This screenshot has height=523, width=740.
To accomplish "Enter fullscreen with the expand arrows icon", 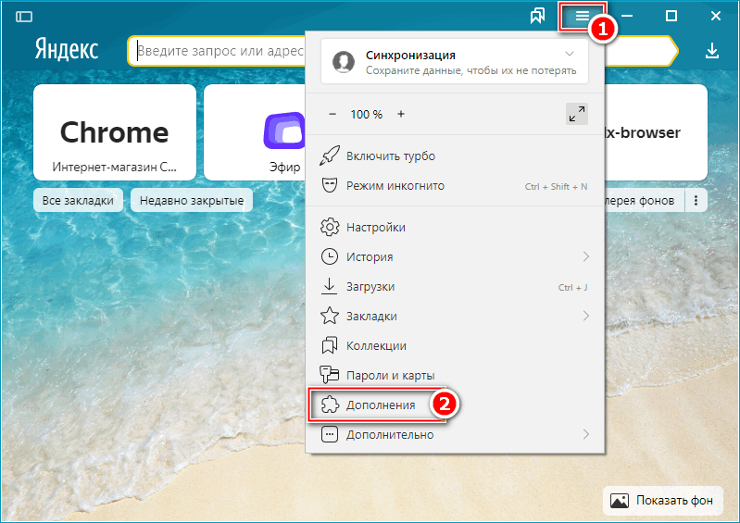I will (x=576, y=114).
